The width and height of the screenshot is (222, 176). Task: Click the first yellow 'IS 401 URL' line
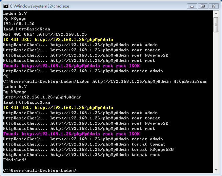[58, 40]
